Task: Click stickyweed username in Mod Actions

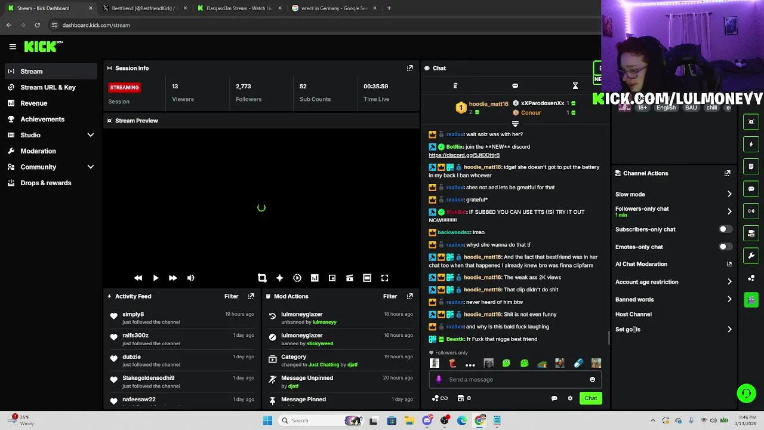Action: [x=320, y=343]
